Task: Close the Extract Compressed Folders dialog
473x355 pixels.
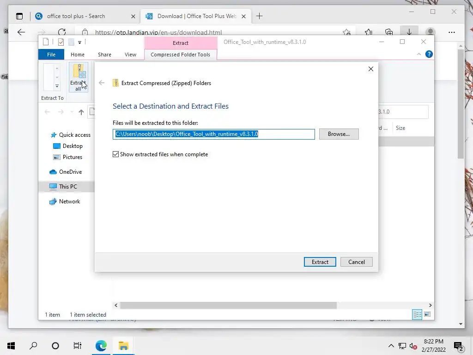Action: (371, 69)
